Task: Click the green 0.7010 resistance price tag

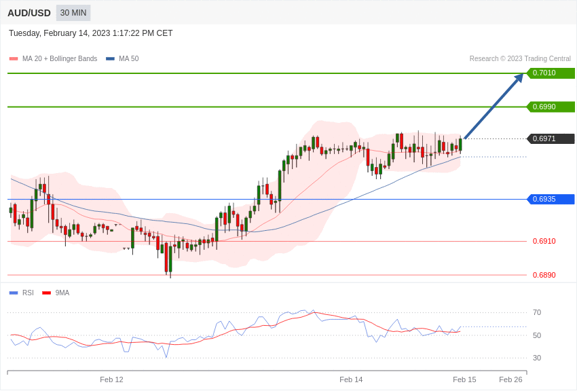Action: click(551, 73)
